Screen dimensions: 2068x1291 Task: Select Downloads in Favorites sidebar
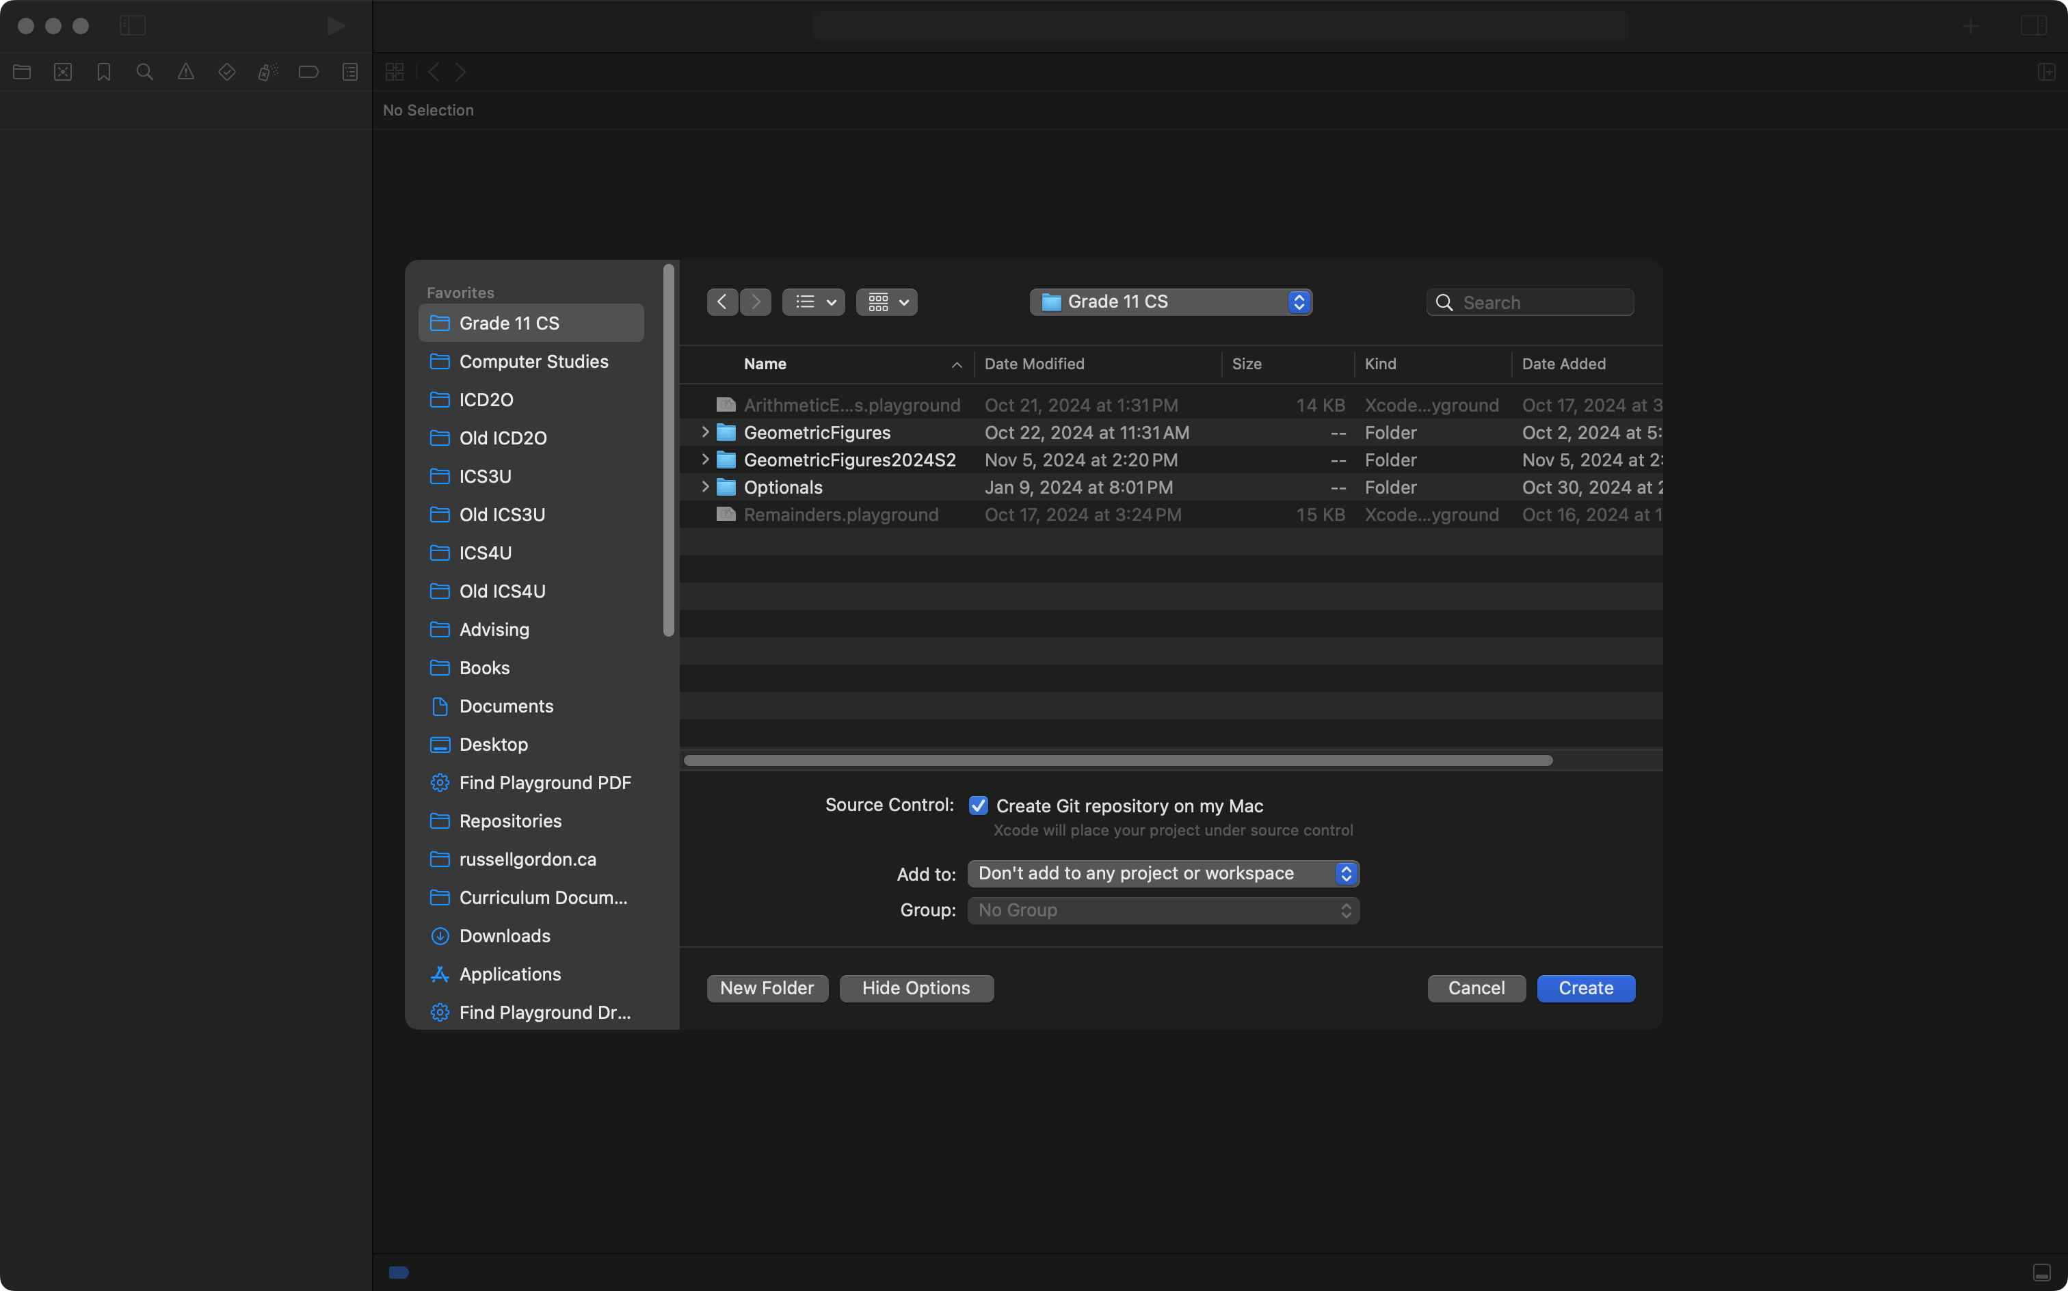tap(505, 936)
